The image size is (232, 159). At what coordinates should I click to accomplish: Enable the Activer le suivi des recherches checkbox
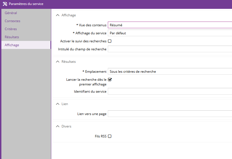110,41
